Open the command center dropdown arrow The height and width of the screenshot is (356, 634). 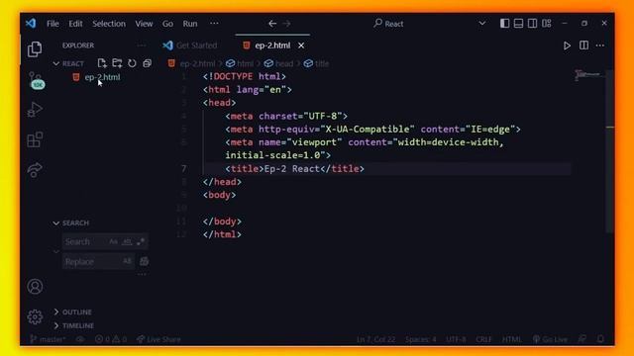[482, 23]
